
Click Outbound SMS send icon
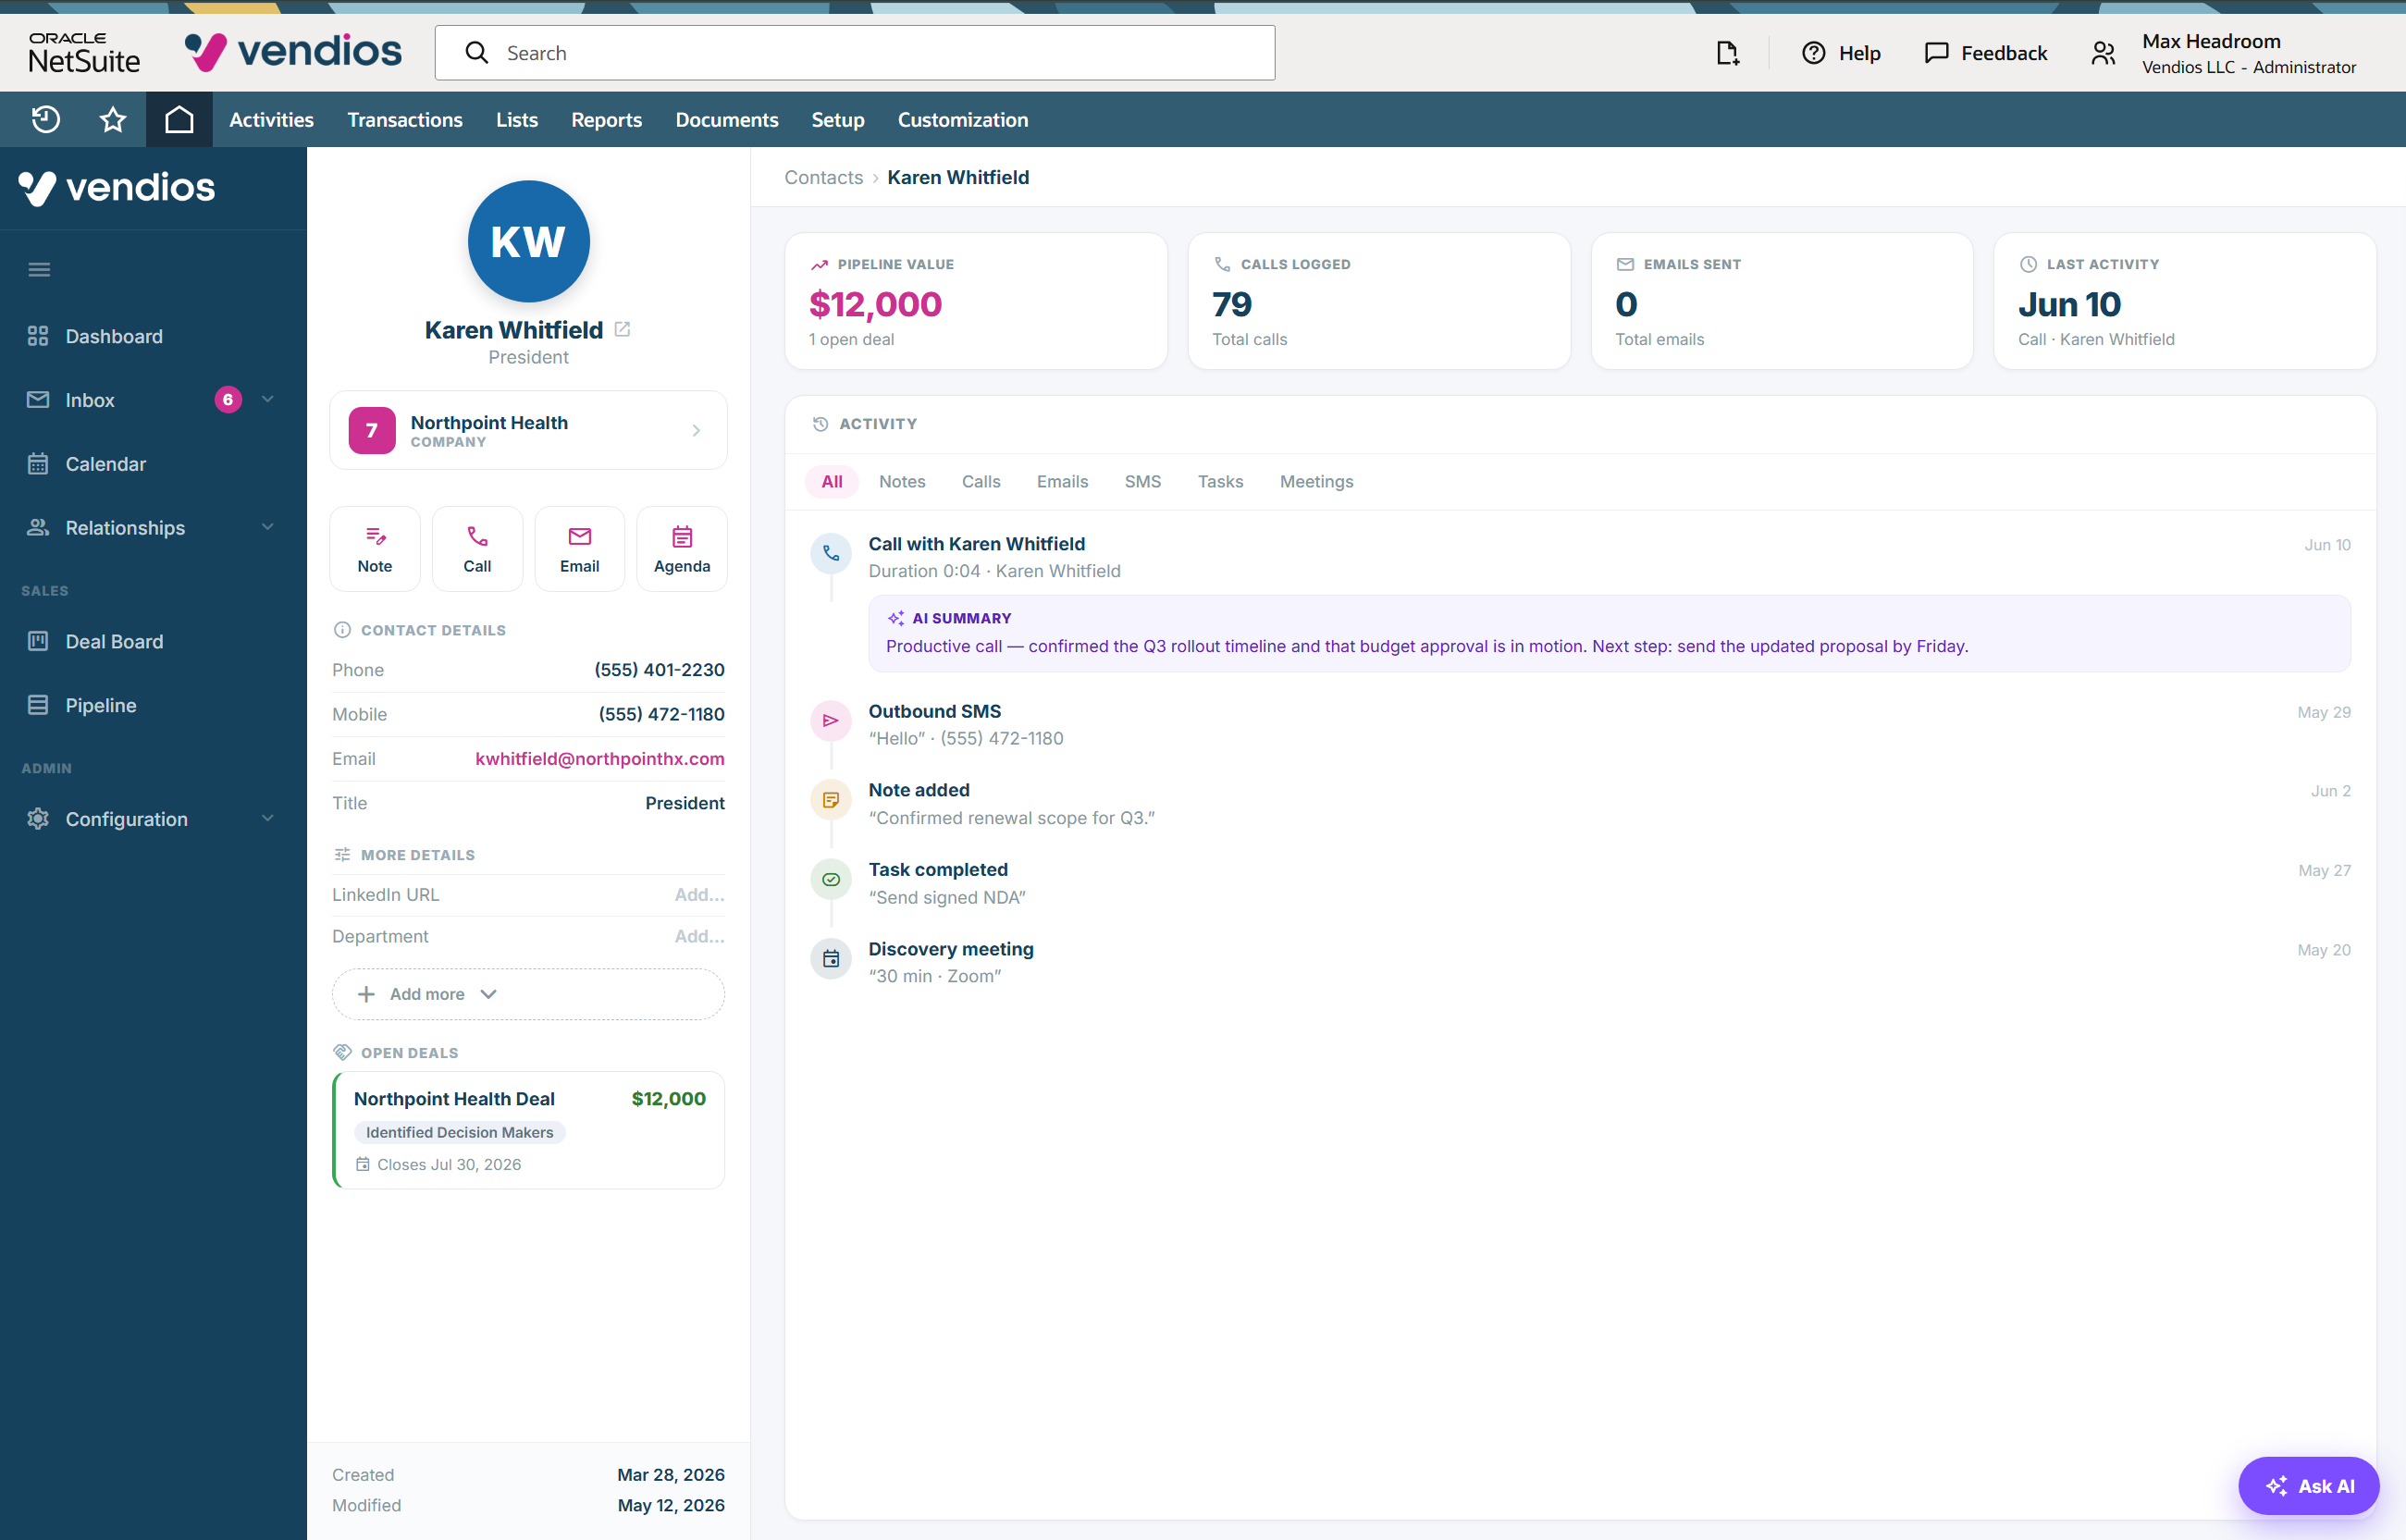[831, 720]
